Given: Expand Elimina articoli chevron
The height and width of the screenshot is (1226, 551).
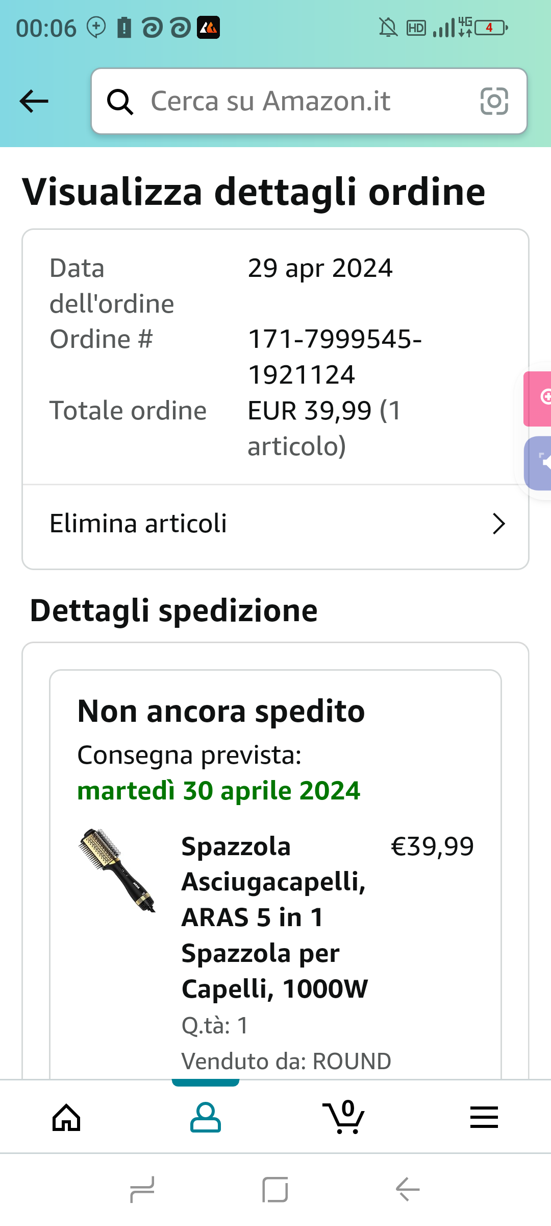Looking at the screenshot, I should 498,524.
